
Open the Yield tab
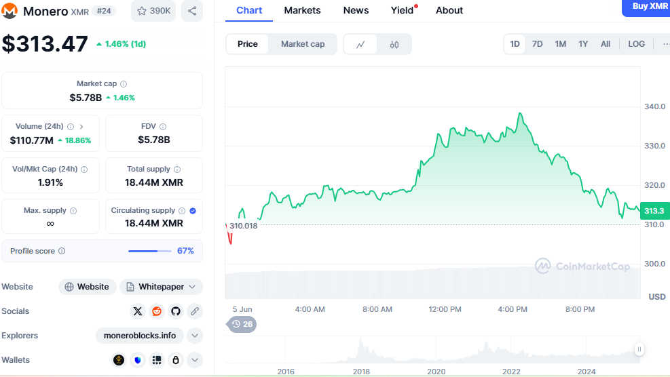[402, 10]
